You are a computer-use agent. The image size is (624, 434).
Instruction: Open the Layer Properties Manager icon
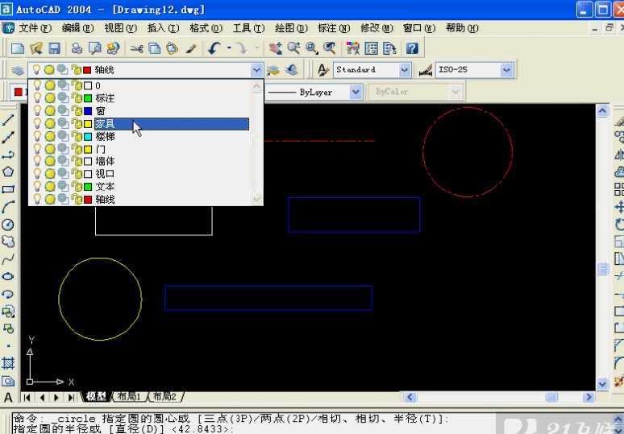click(x=18, y=70)
